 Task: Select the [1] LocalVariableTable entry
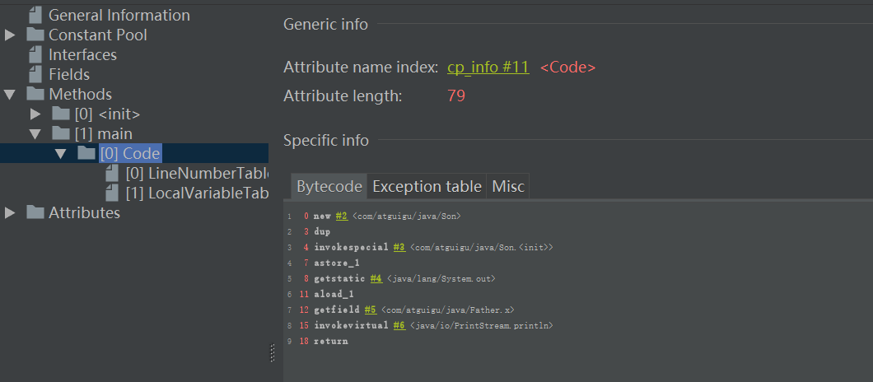(197, 193)
